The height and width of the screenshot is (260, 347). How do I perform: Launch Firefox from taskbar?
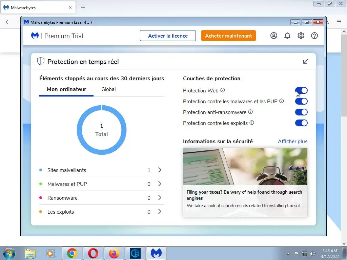(114, 253)
